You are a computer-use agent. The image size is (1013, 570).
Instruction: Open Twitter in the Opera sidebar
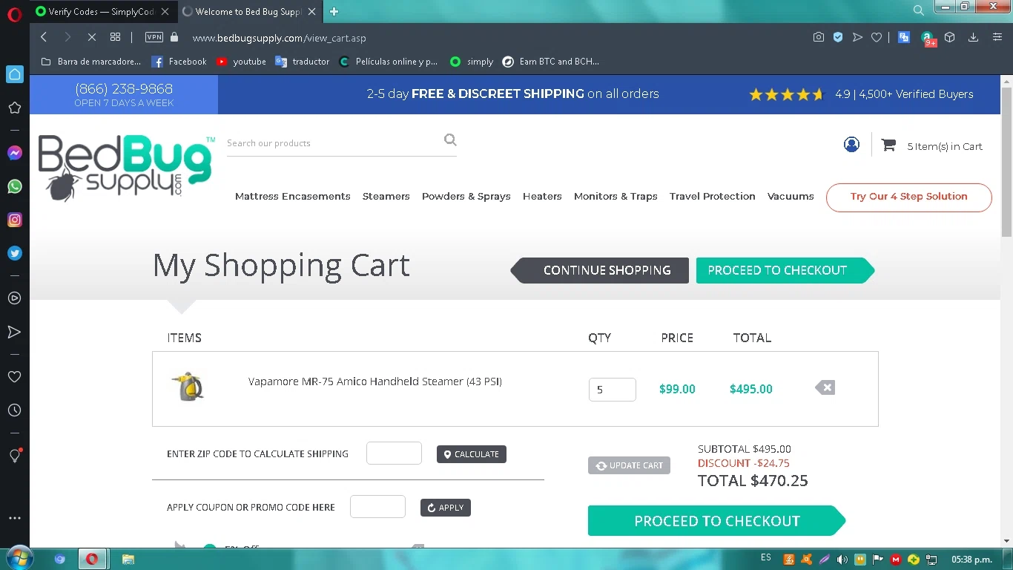pyautogui.click(x=14, y=253)
